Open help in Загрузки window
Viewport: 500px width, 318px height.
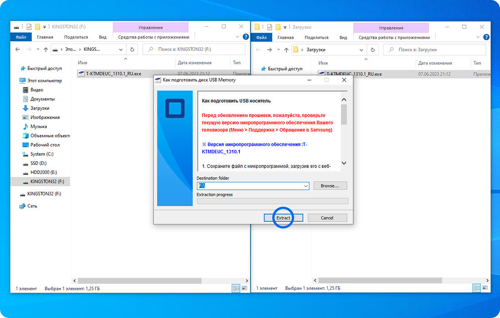click(x=486, y=37)
